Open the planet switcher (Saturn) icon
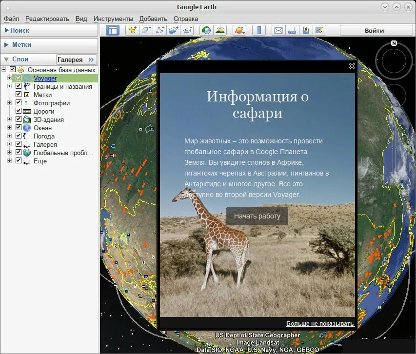The width and height of the screenshot is (416, 354). coord(239,30)
